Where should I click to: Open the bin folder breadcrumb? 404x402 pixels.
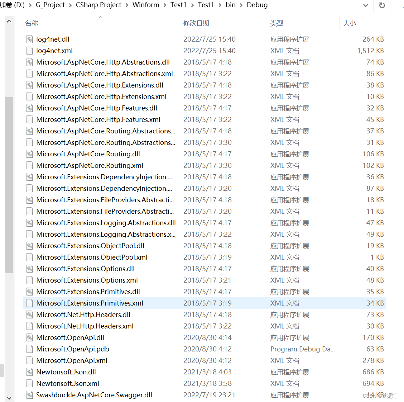pos(231,5)
